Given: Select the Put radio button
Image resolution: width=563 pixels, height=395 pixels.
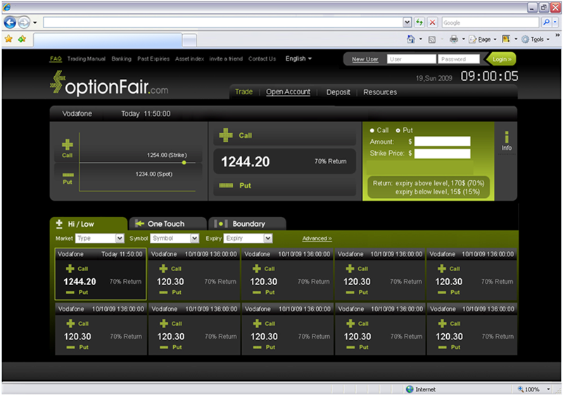Looking at the screenshot, I should 398,130.
